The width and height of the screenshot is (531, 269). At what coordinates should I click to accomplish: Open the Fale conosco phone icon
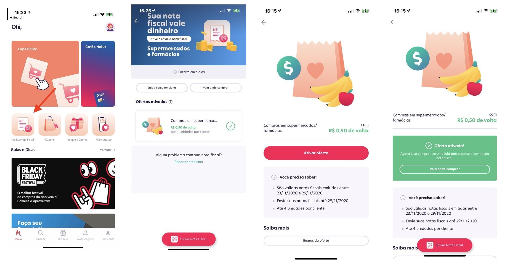(103, 124)
